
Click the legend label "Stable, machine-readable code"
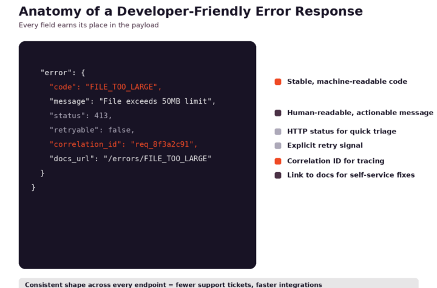click(x=347, y=81)
